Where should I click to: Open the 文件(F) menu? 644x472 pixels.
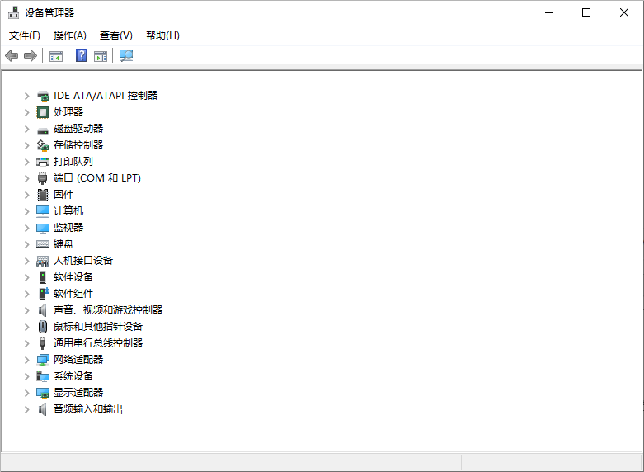tap(25, 35)
